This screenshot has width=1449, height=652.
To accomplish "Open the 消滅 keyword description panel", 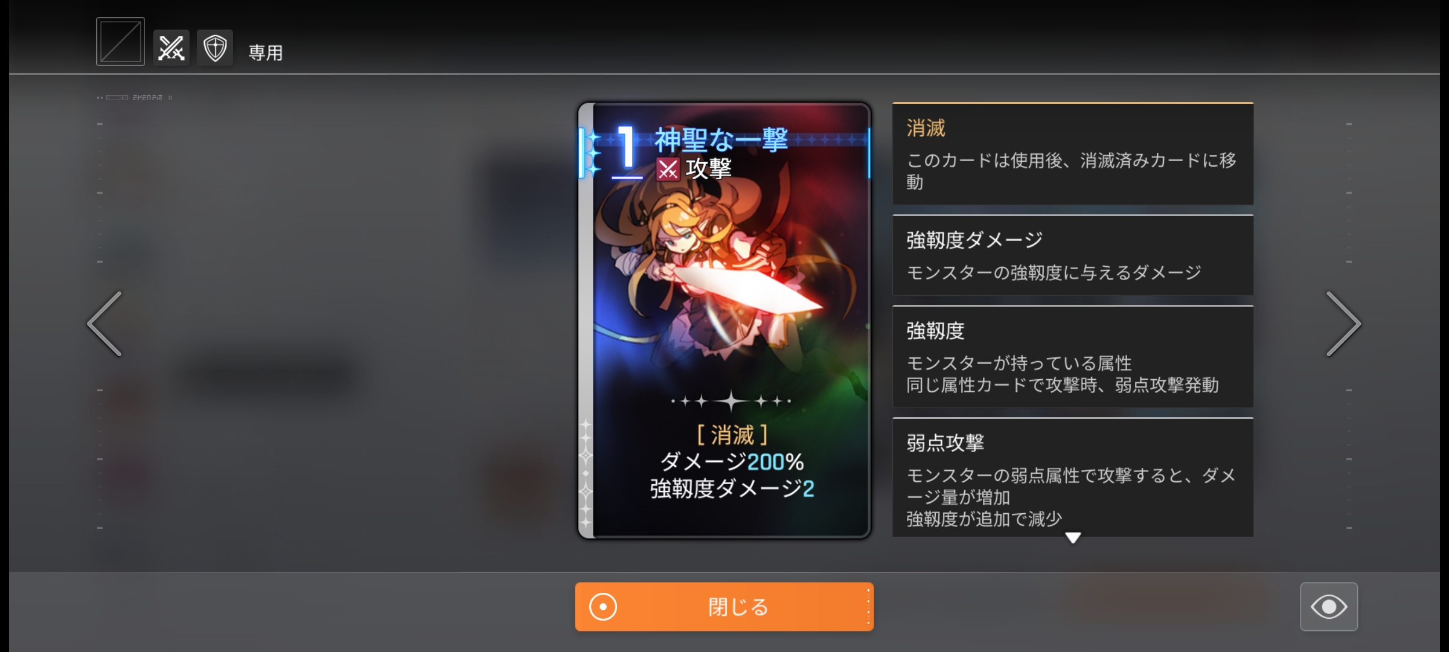I will tap(1073, 153).
